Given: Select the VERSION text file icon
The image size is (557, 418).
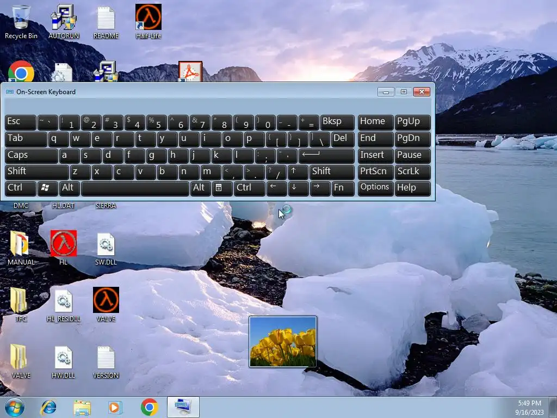Looking at the screenshot, I should coord(106,361).
